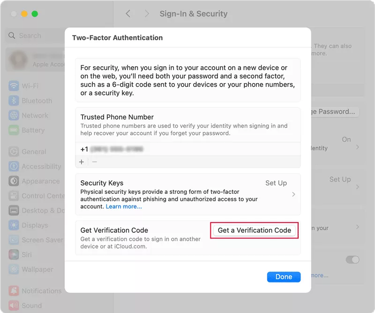Expand Security Keys Set Up chevron
The image size is (375, 313).
tap(293, 194)
